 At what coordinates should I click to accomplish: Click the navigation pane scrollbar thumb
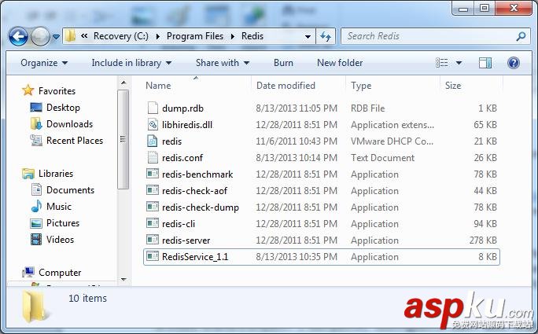click(x=123, y=139)
